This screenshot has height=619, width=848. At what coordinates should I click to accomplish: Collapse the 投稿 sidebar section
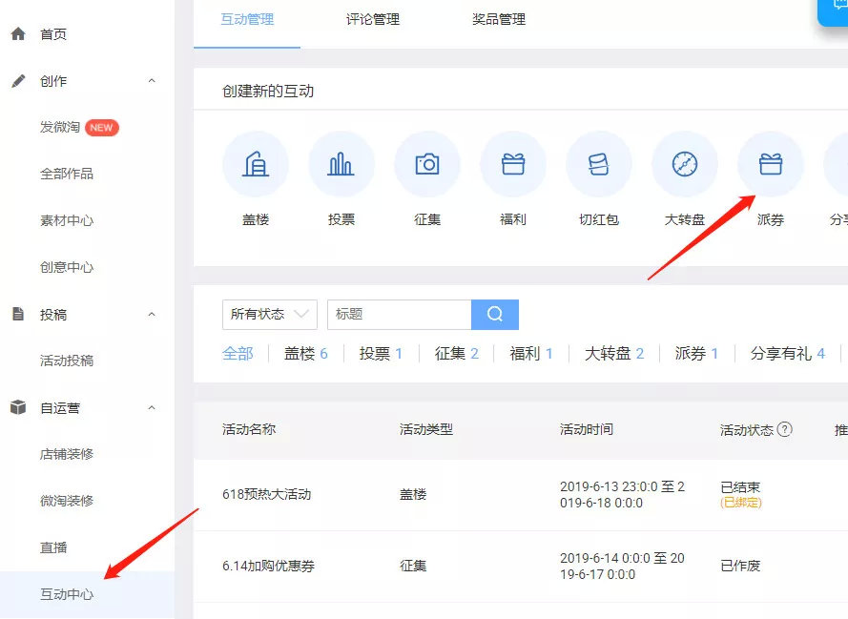(151, 314)
